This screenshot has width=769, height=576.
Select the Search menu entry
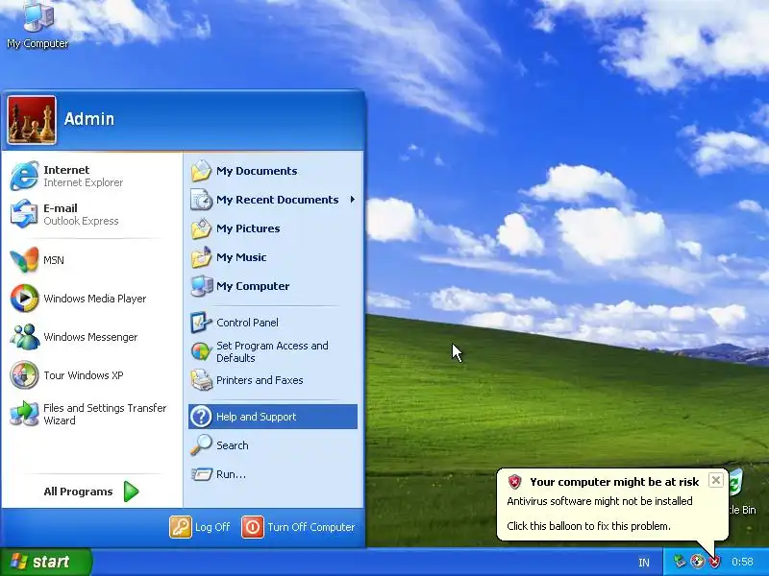click(273, 445)
